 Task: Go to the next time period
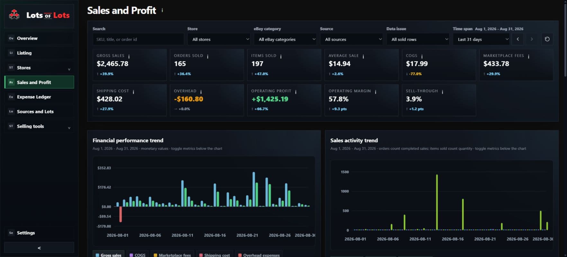(x=532, y=39)
